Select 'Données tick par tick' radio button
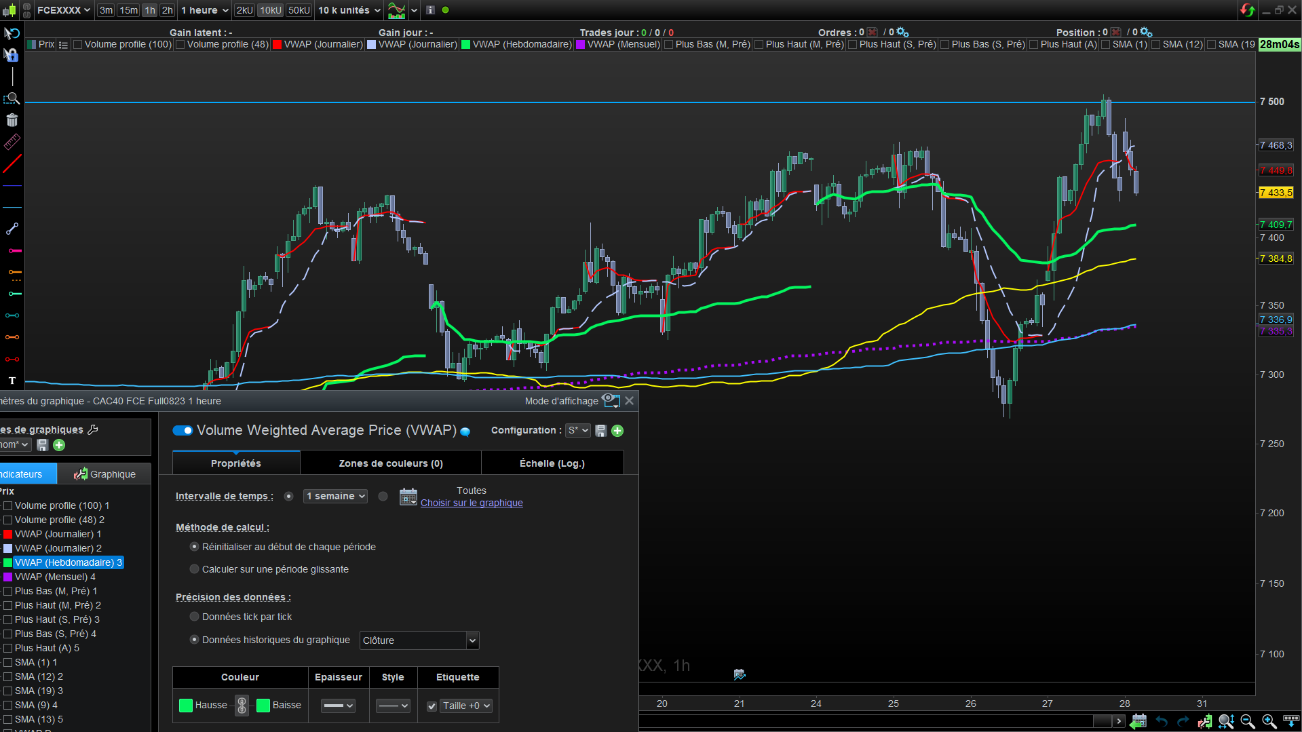 (195, 617)
